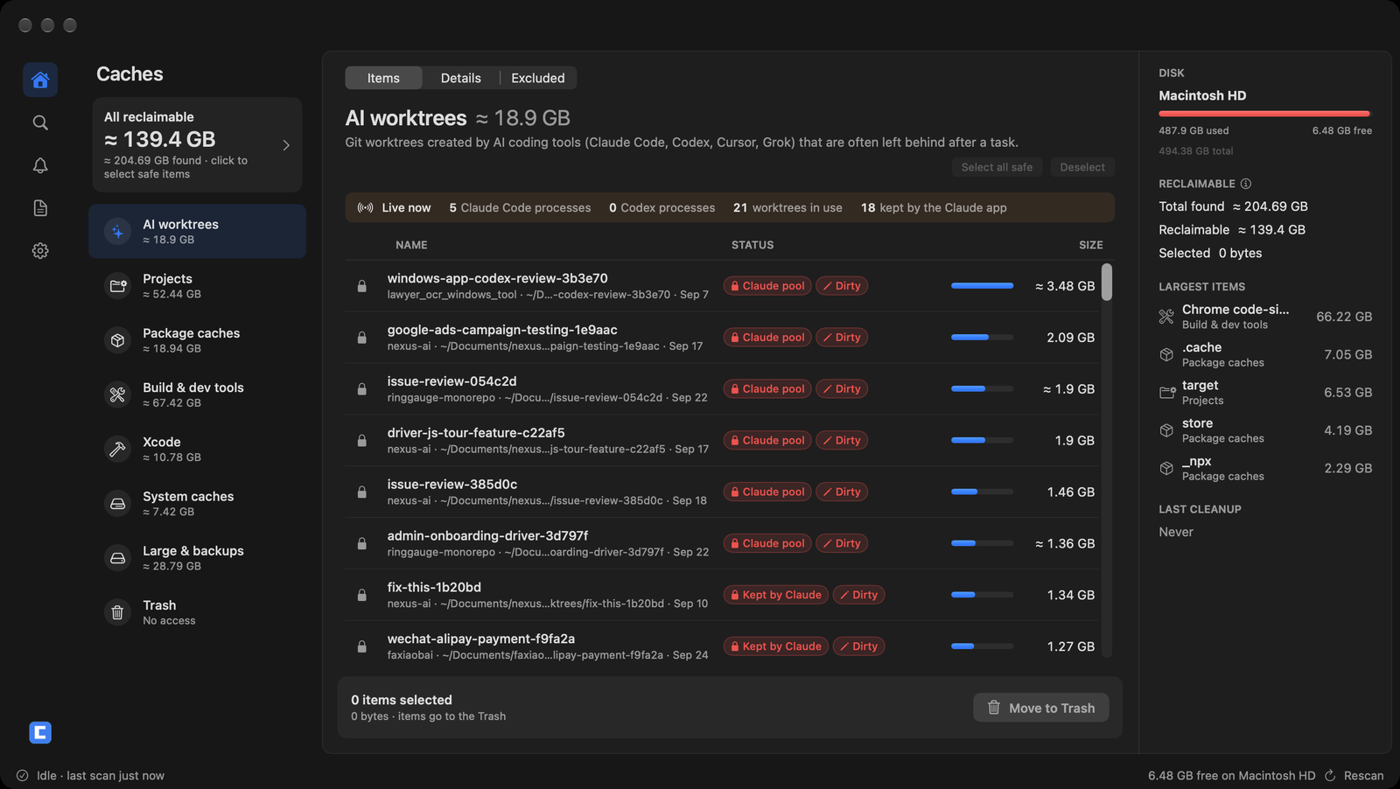Click the Xcode hammer icon
The height and width of the screenshot is (789, 1400).
pyautogui.click(x=117, y=449)
